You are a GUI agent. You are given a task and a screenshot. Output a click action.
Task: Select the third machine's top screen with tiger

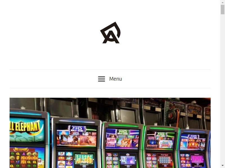122,139
